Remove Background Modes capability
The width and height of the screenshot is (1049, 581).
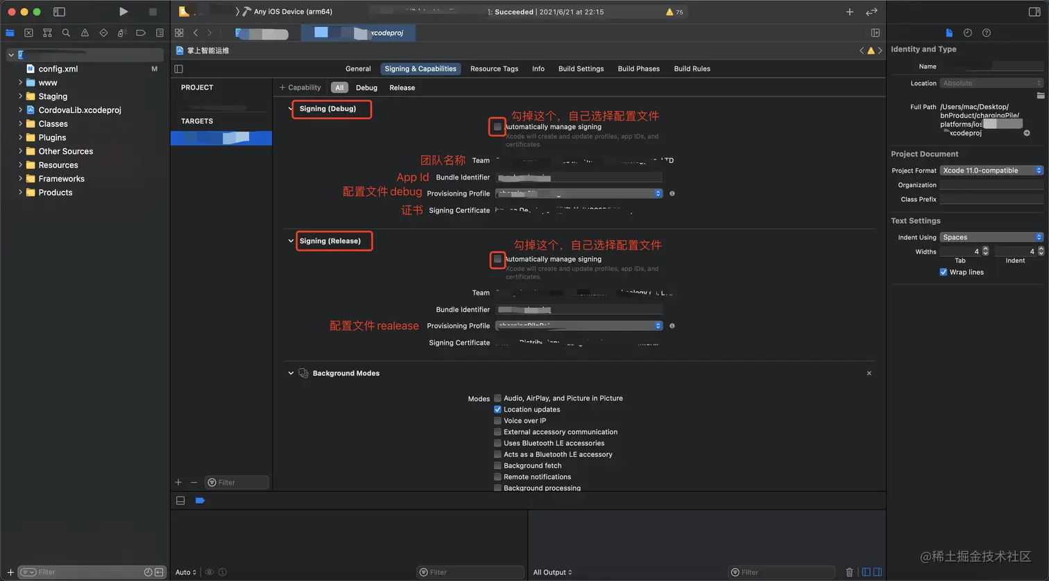pyautogui.click(x=869, y=373)
